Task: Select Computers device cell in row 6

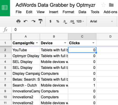Action: point(54,73)
